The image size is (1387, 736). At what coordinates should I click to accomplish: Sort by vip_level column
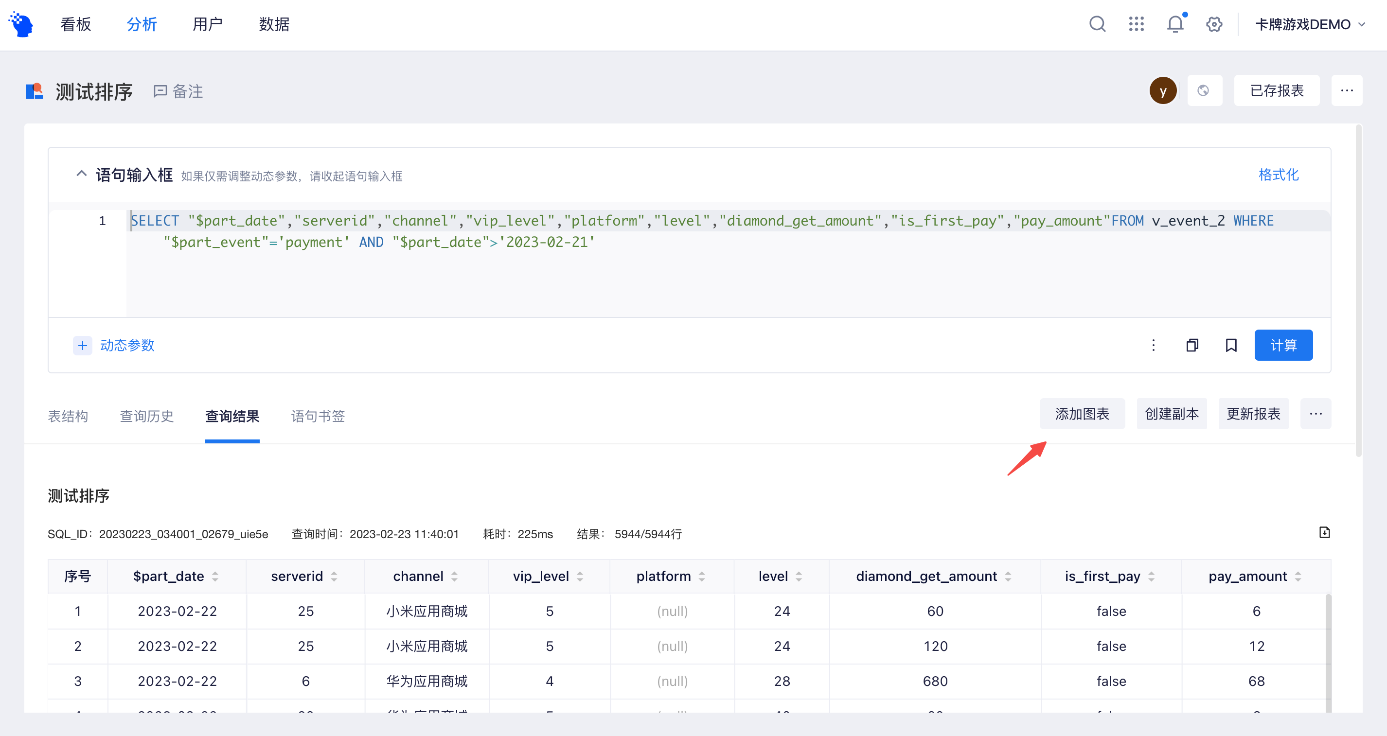coord(580,577)
